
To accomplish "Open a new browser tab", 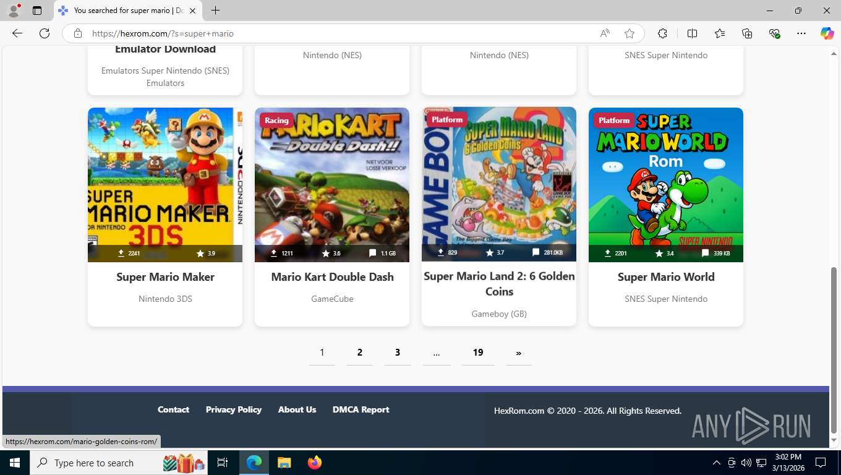I will [215, 11].
